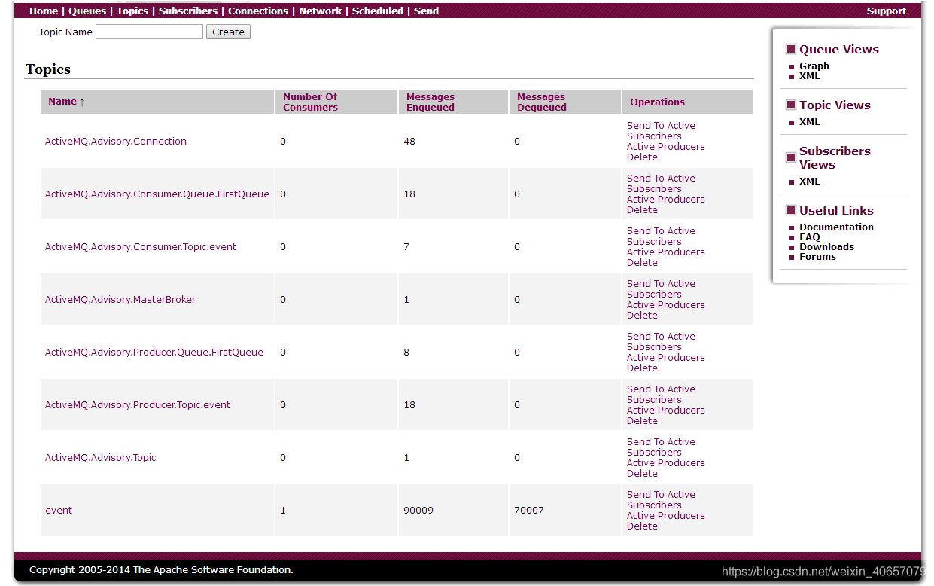This screenshot has width=934, height=586.
Task: Delete the ActiveMQ.Advisory.Consumer.Queue.FirstQueue topic
Action: [642, 210]
